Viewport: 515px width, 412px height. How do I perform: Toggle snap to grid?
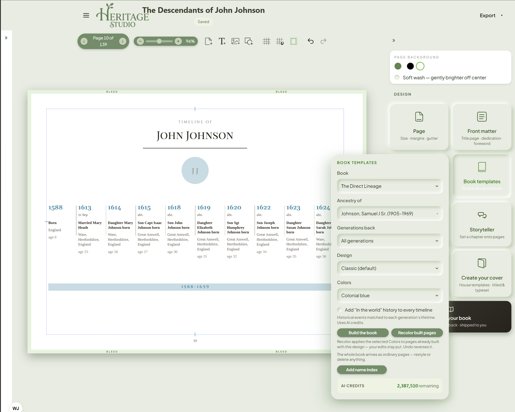click(x=280, y=41)
